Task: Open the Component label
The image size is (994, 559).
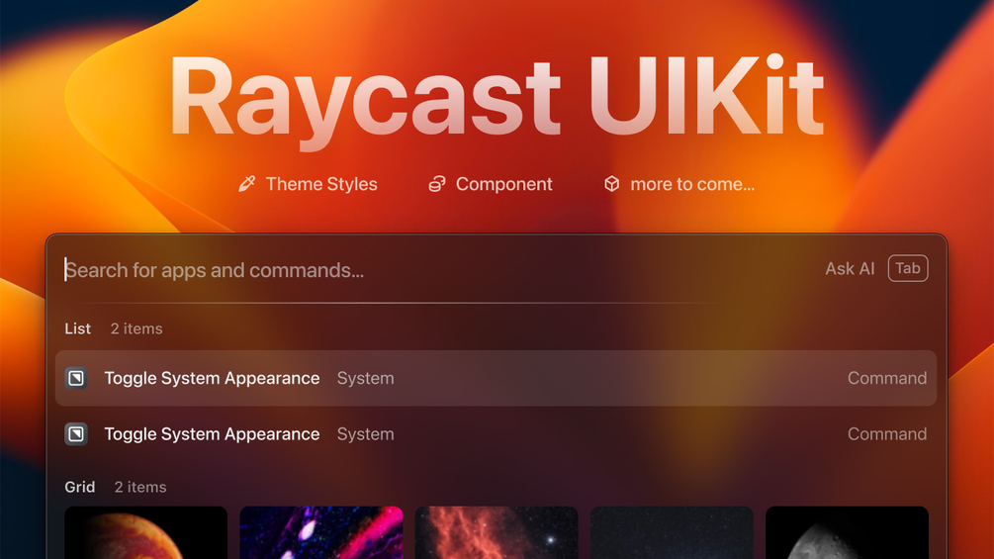Action: pos(504,184)
